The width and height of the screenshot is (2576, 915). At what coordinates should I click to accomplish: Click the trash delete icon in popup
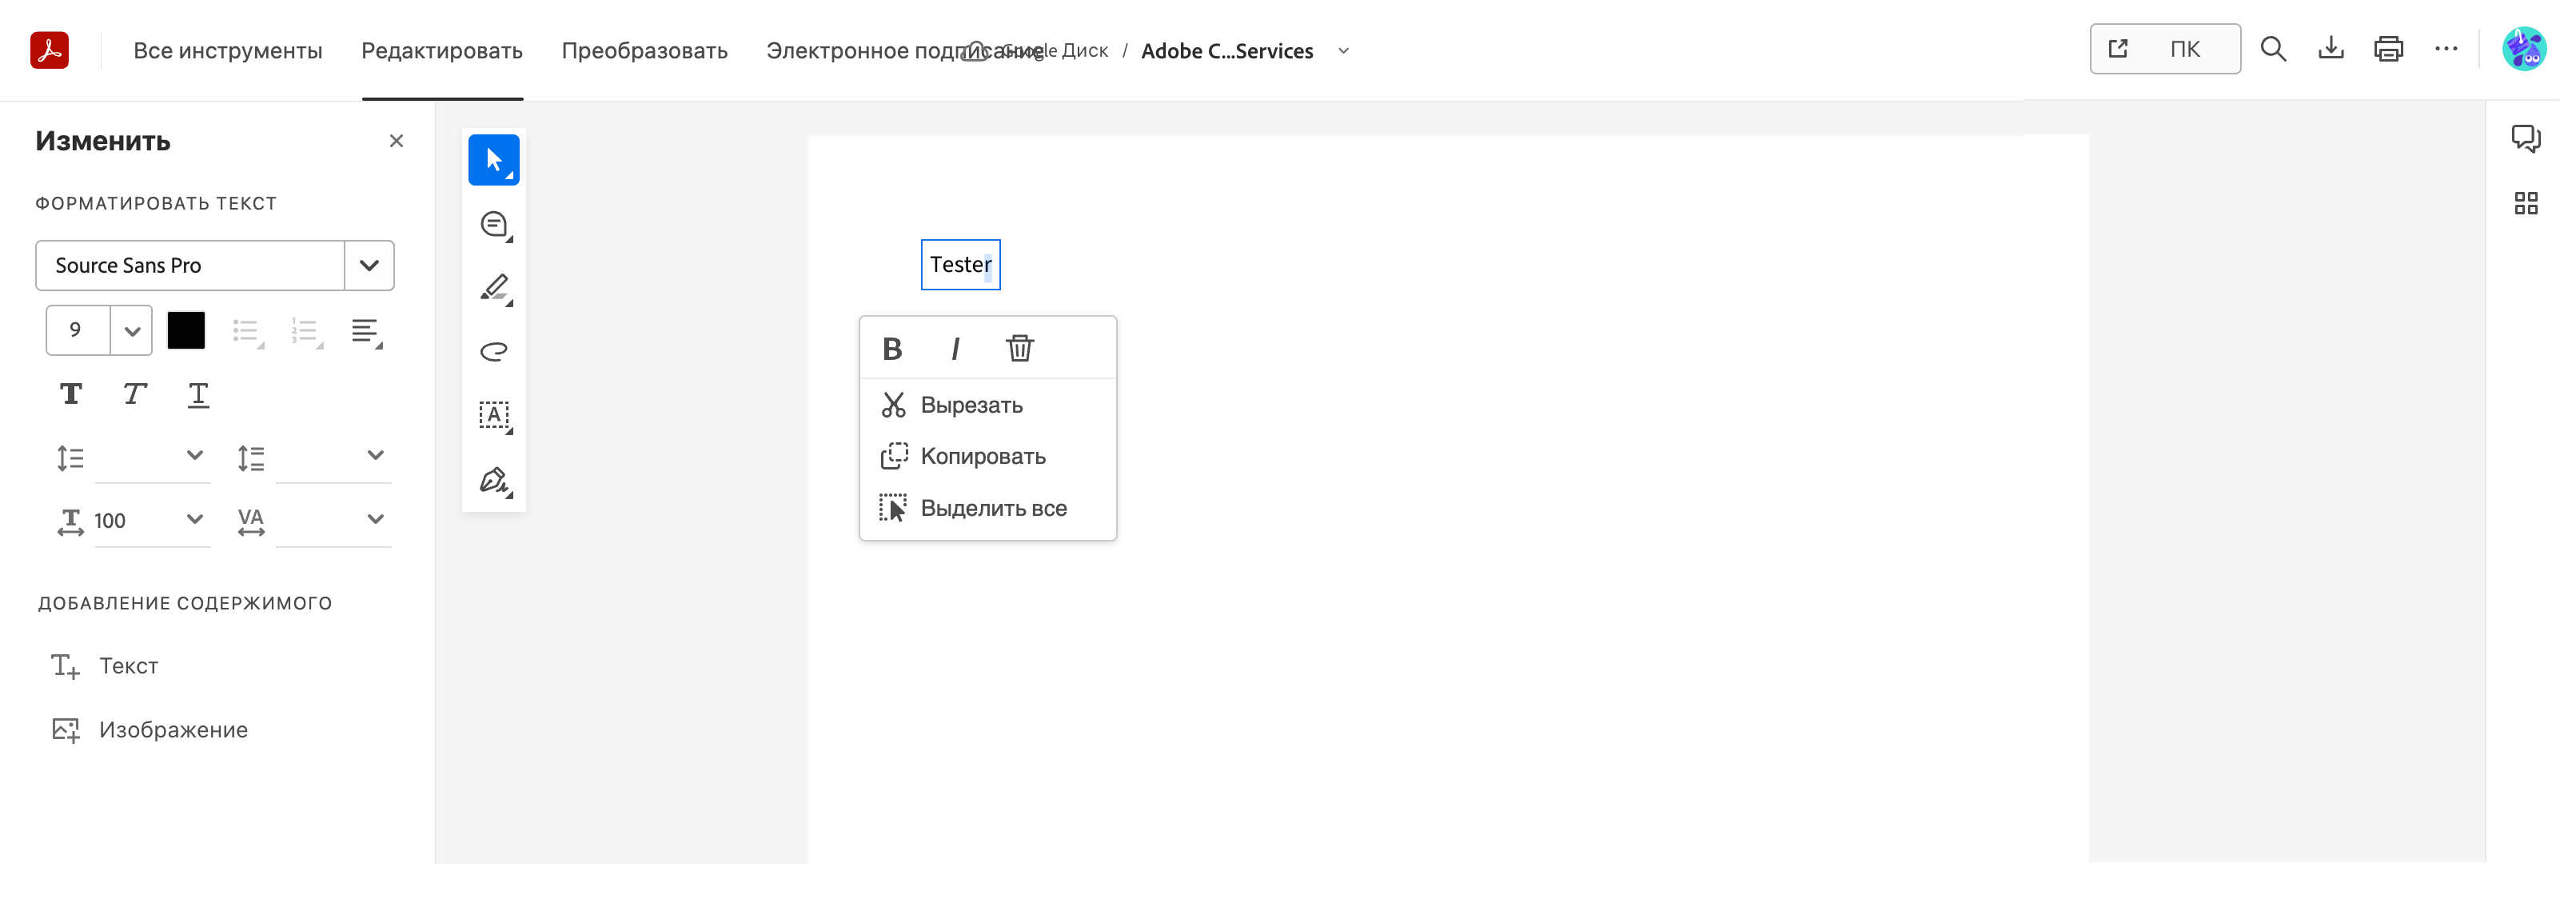coord(1019,348)
